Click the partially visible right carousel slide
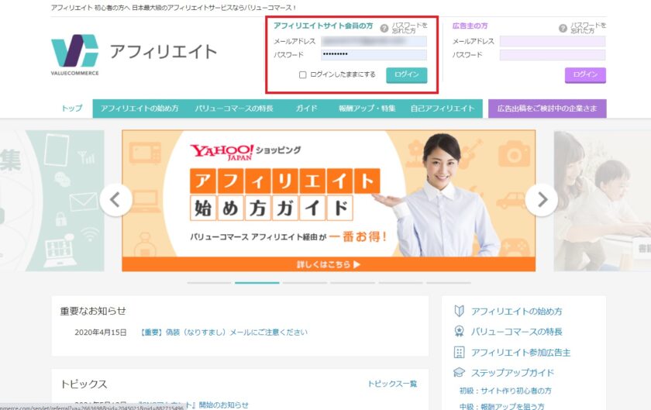The width and height of the screenshot is (651, 410). click(x=602, y=201)
